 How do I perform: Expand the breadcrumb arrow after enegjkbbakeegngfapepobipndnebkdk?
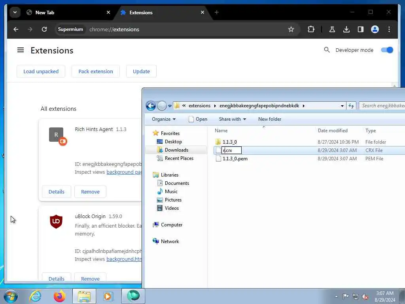[x=303, y=106]
